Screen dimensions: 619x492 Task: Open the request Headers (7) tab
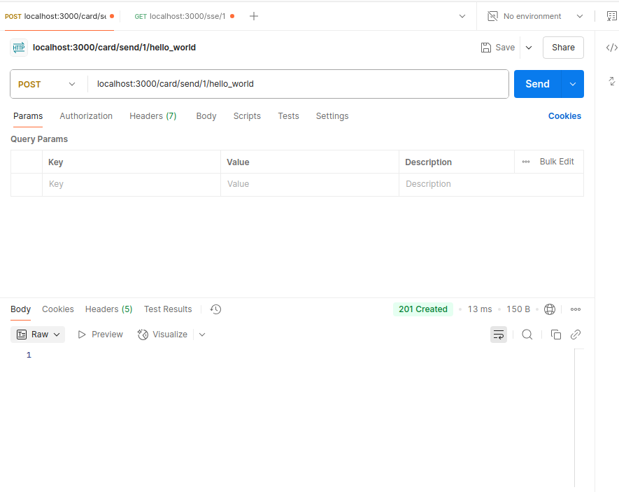153,116
